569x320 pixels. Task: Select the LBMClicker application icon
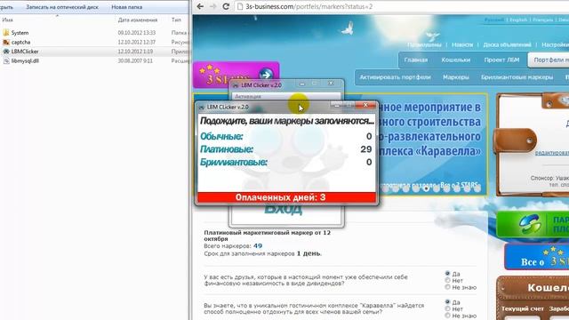6,52
